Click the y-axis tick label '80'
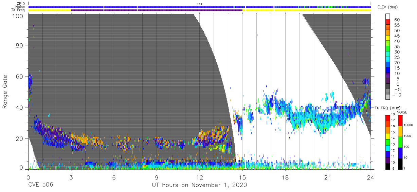Viewport: 417px width, 192px height. pyautogui.click(x=20, y=45)
